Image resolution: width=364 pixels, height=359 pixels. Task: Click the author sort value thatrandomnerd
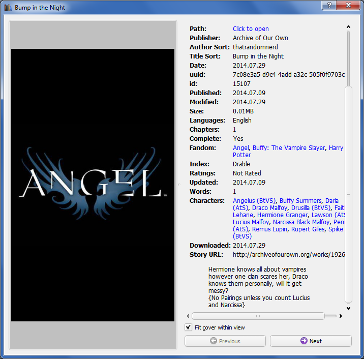pos(255,47)
